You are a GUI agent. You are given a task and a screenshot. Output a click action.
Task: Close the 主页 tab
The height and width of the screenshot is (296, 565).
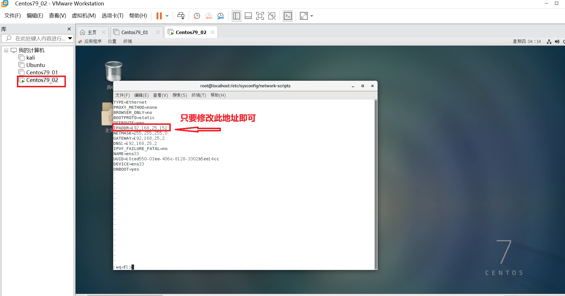pos(103,32)
